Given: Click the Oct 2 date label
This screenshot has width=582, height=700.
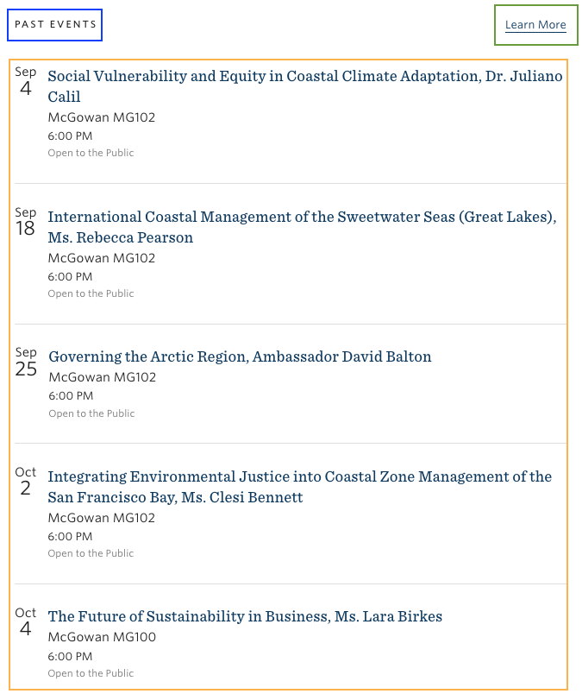Looking at the screenshot, I should pos(26,482).
